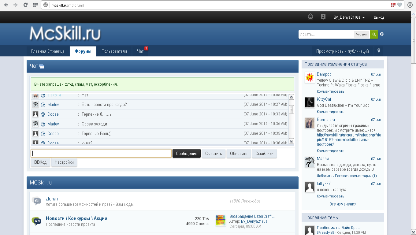This screenshot has width=416, height=235.
Task: Open the Форумы search scope selector
Action: click(362, 34)
